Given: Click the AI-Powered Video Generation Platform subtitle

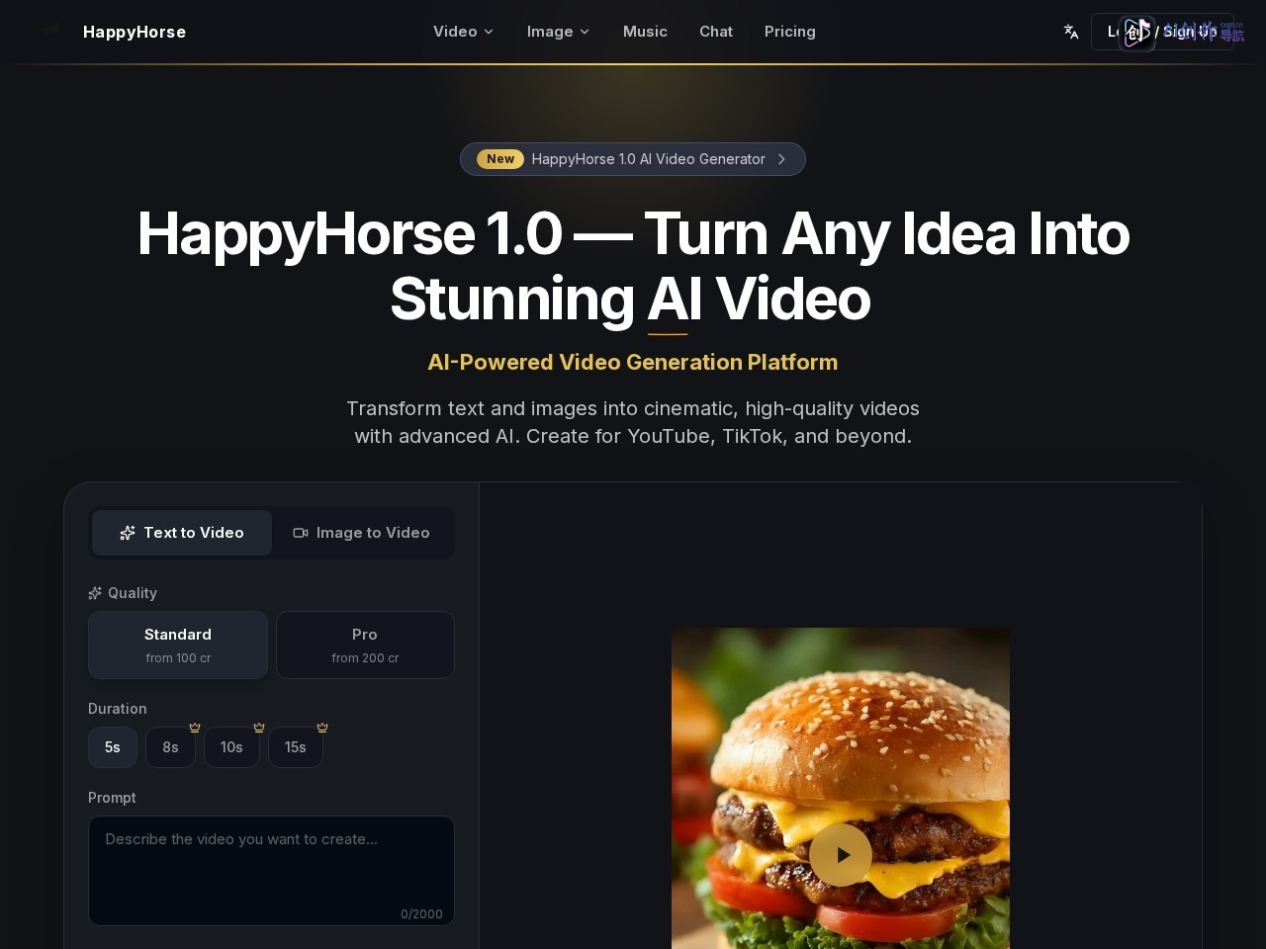Looking at the screenshot, I should pos(633,362).
